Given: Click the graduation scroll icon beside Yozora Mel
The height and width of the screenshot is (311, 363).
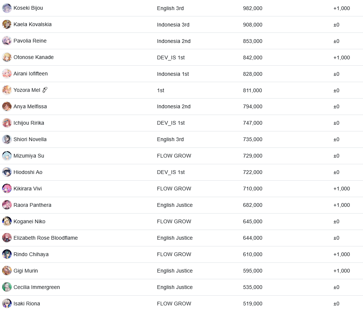Looking at the screenshot, I should pos(45,90).
